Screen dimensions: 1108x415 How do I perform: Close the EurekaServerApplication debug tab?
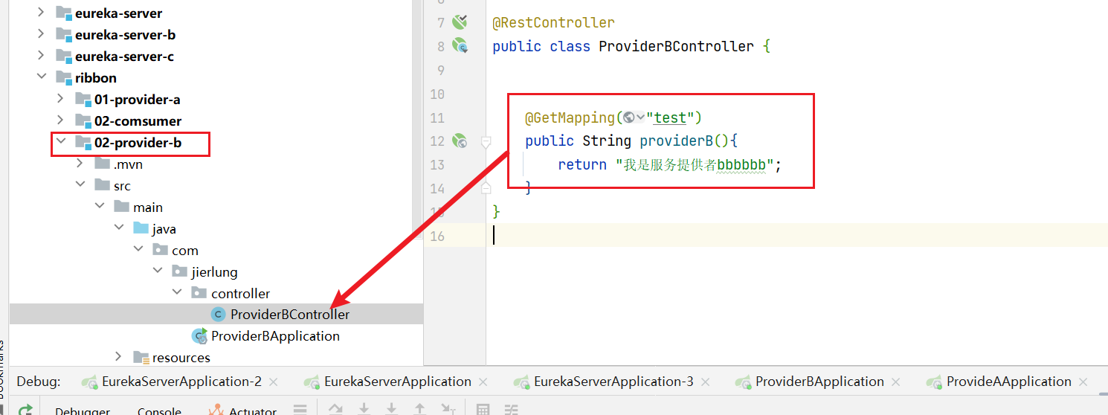click(483, 382)
